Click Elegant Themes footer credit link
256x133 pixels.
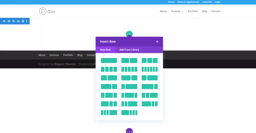(65, 64)
